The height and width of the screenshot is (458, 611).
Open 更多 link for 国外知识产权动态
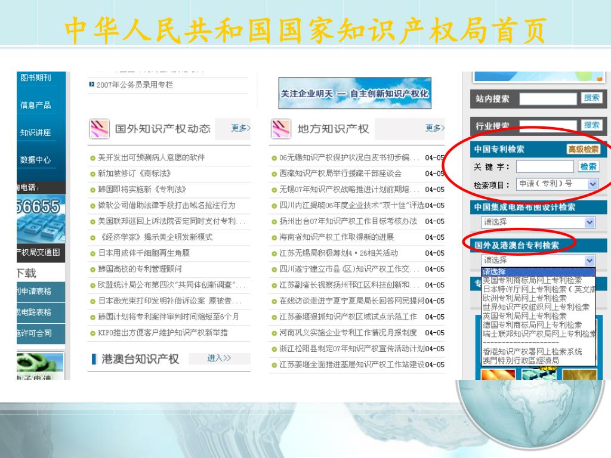[240, 128]
